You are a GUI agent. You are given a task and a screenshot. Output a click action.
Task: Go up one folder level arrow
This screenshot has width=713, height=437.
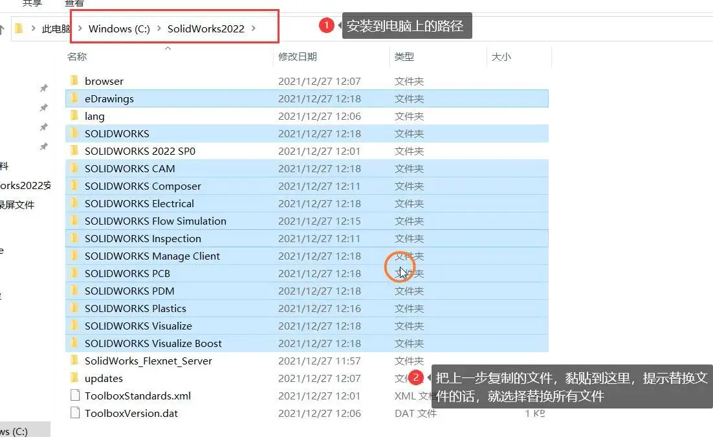[2, 30]
